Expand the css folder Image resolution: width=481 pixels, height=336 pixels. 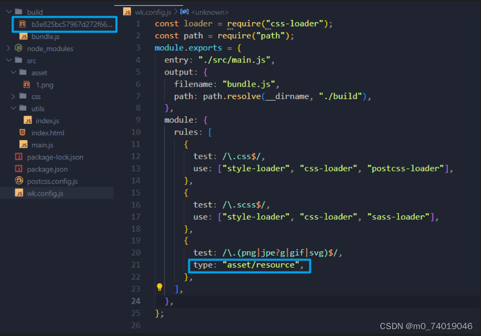13,96
